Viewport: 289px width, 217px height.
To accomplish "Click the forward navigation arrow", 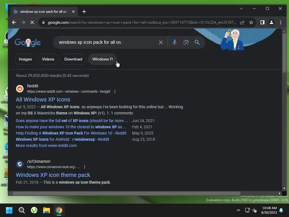I will coord(23,23).
